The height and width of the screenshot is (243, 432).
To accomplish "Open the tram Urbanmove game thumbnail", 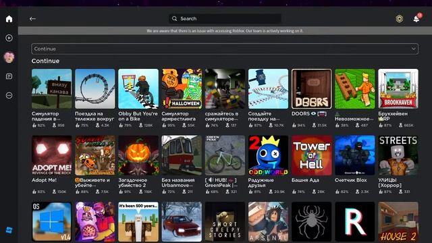I will [182, 155].
